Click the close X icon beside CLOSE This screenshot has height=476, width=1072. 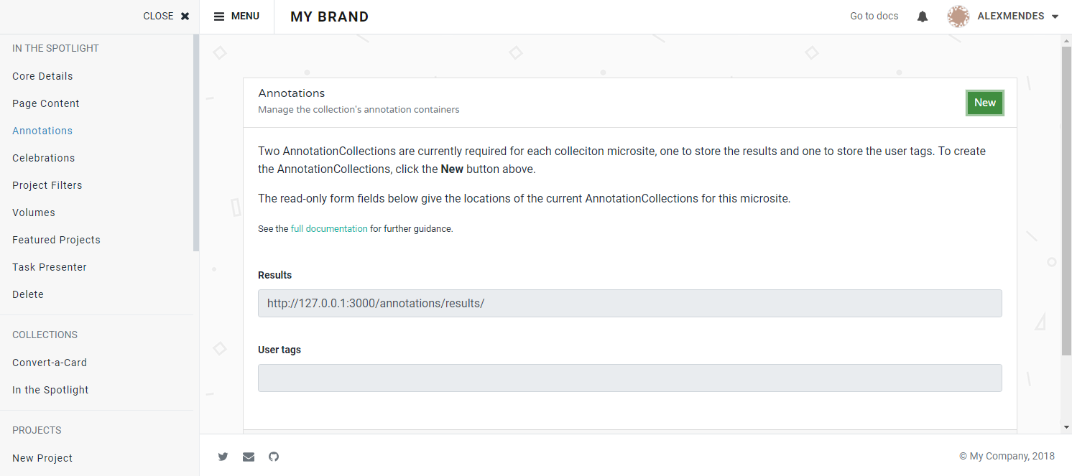[185, 16]
